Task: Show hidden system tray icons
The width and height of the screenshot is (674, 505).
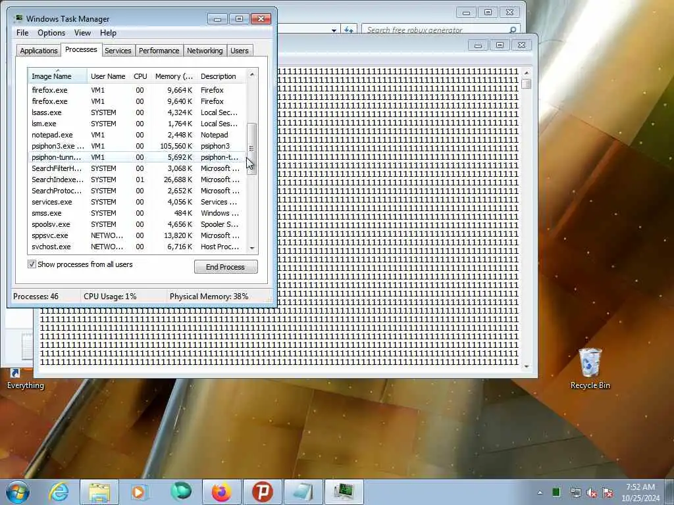Action: [540, 493]
